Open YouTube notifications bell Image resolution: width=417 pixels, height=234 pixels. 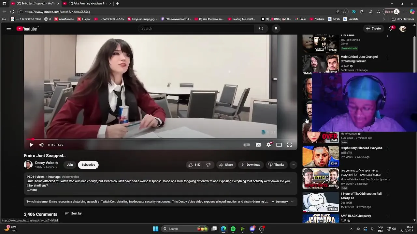click(390, 29)
